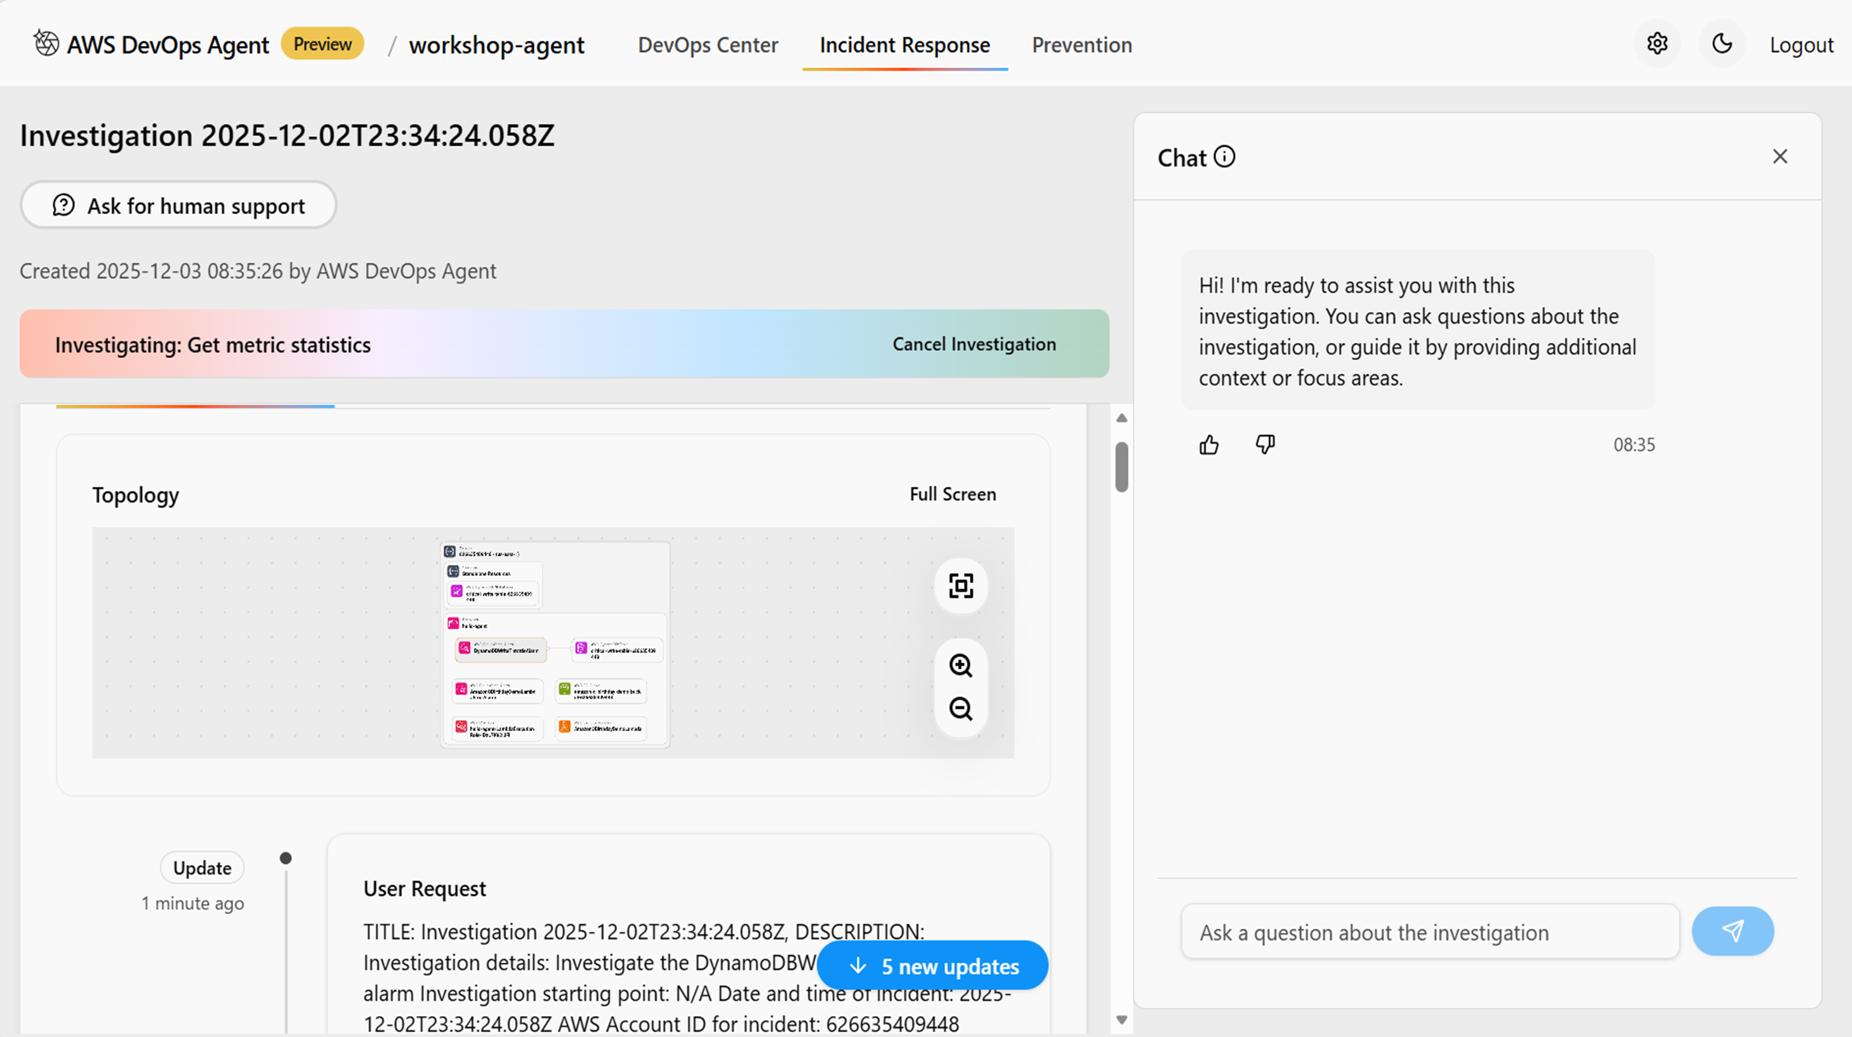This screenshot has height=1037, width=1852.
Task: Click the Chat info icon
Action: (x=1224, y=157)
